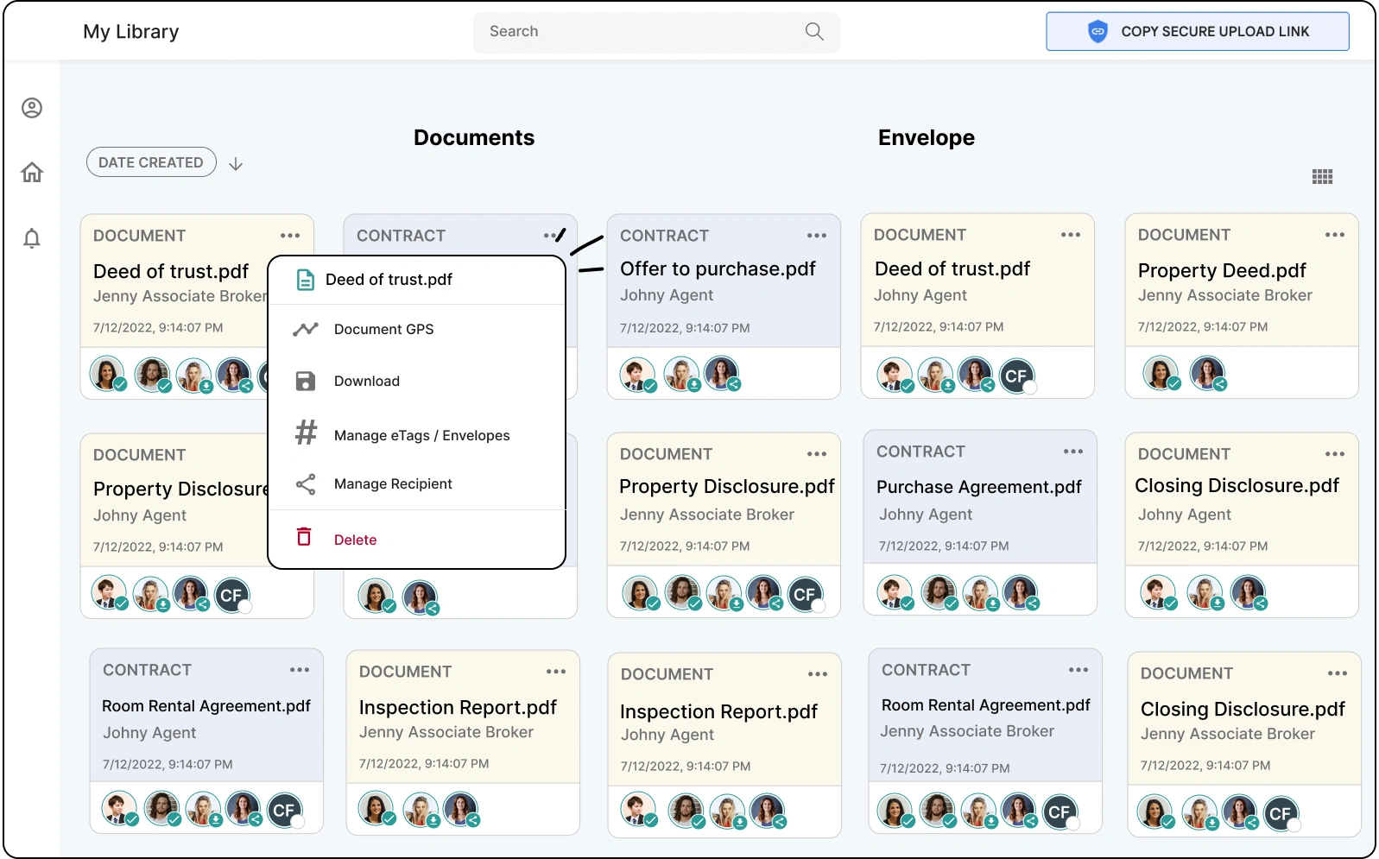
Task: Switch to grid view icon
Action: click(1322, 176)
